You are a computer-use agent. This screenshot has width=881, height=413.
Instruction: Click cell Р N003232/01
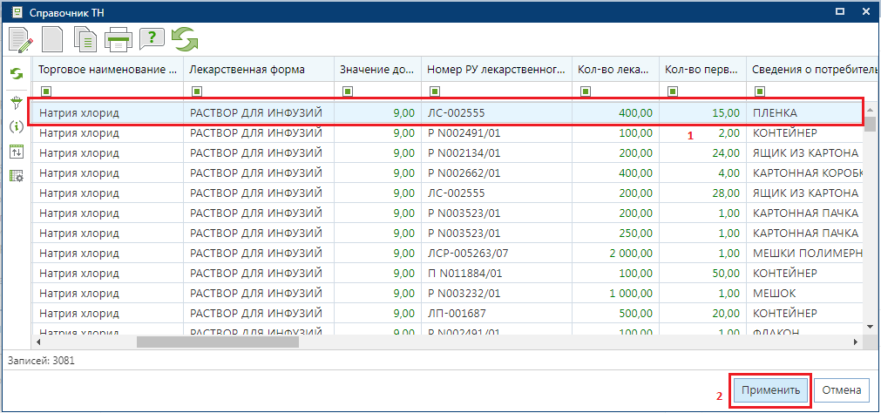pyautogui.click(x=497, y=293)
